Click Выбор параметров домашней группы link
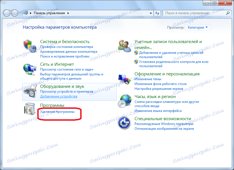The image size is (234, 170). pos(72,76)
